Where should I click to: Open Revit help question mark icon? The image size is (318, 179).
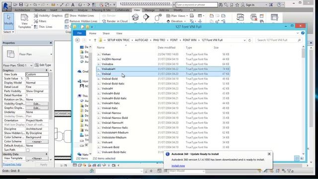click(x=279, y=4)
